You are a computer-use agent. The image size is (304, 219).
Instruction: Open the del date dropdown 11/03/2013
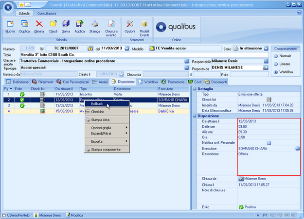click(x=127, y=48)
